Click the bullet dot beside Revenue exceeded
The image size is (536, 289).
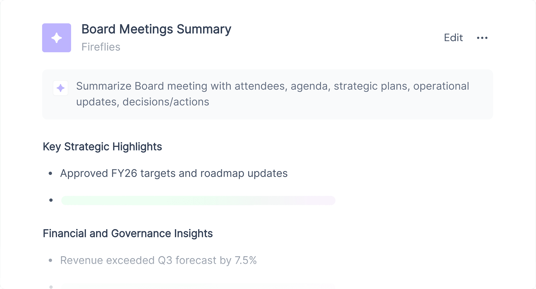pos(50,260)
